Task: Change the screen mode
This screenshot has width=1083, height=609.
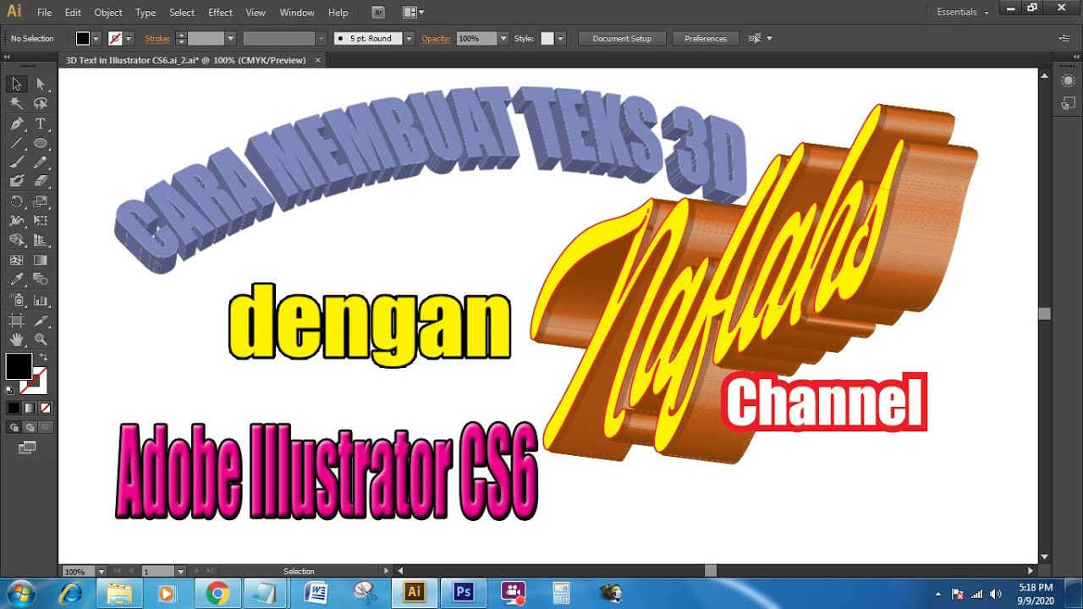Action: click(28, 447)
